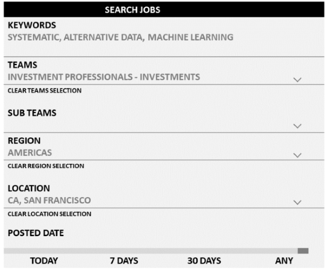
Task: Click the Americas region value
Action: (x=30, y=153)
